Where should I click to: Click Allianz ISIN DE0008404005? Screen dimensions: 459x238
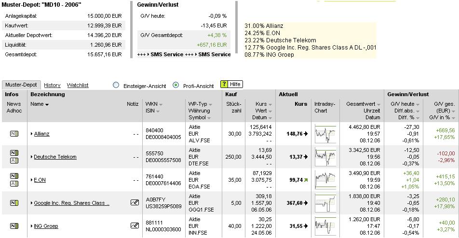(163, 137)
